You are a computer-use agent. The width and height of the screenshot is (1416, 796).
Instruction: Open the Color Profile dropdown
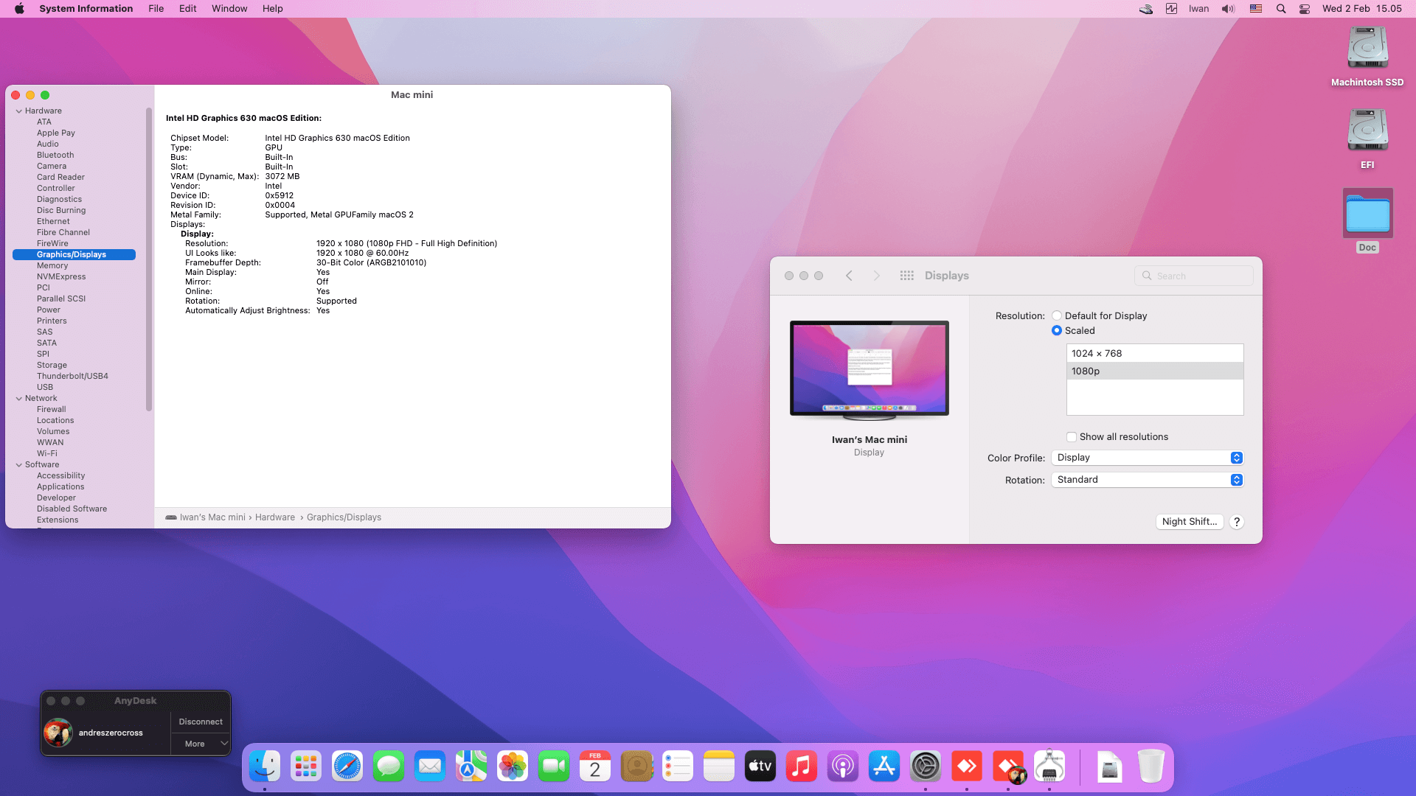pyautogui.click(x=1148, y=458)
